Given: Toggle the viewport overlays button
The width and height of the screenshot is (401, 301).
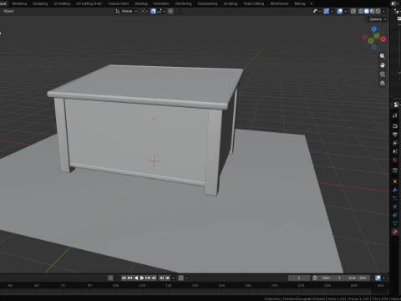Looking at the screenshot, I should 340,11.
